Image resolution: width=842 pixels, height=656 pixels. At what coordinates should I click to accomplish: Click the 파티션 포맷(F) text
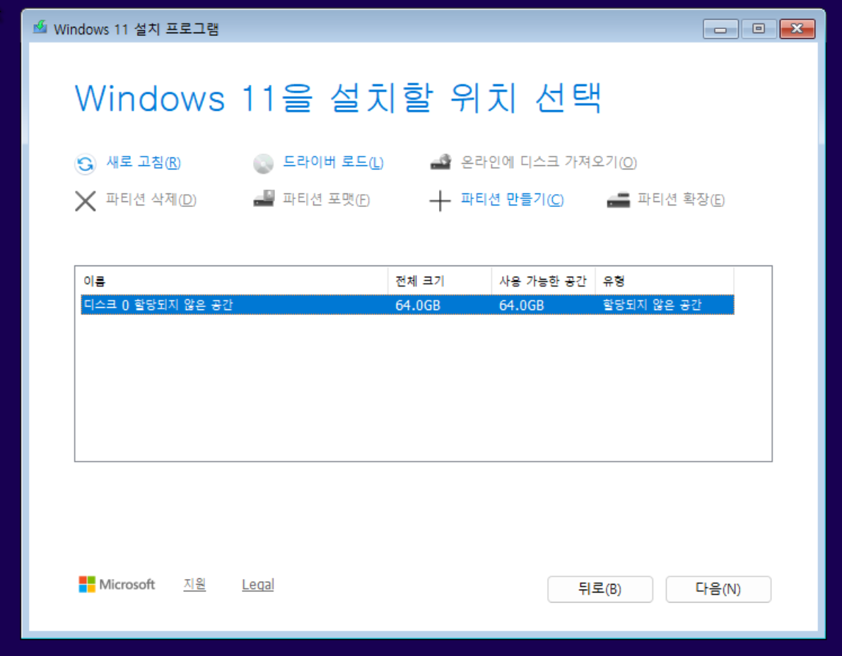(327, 200)
